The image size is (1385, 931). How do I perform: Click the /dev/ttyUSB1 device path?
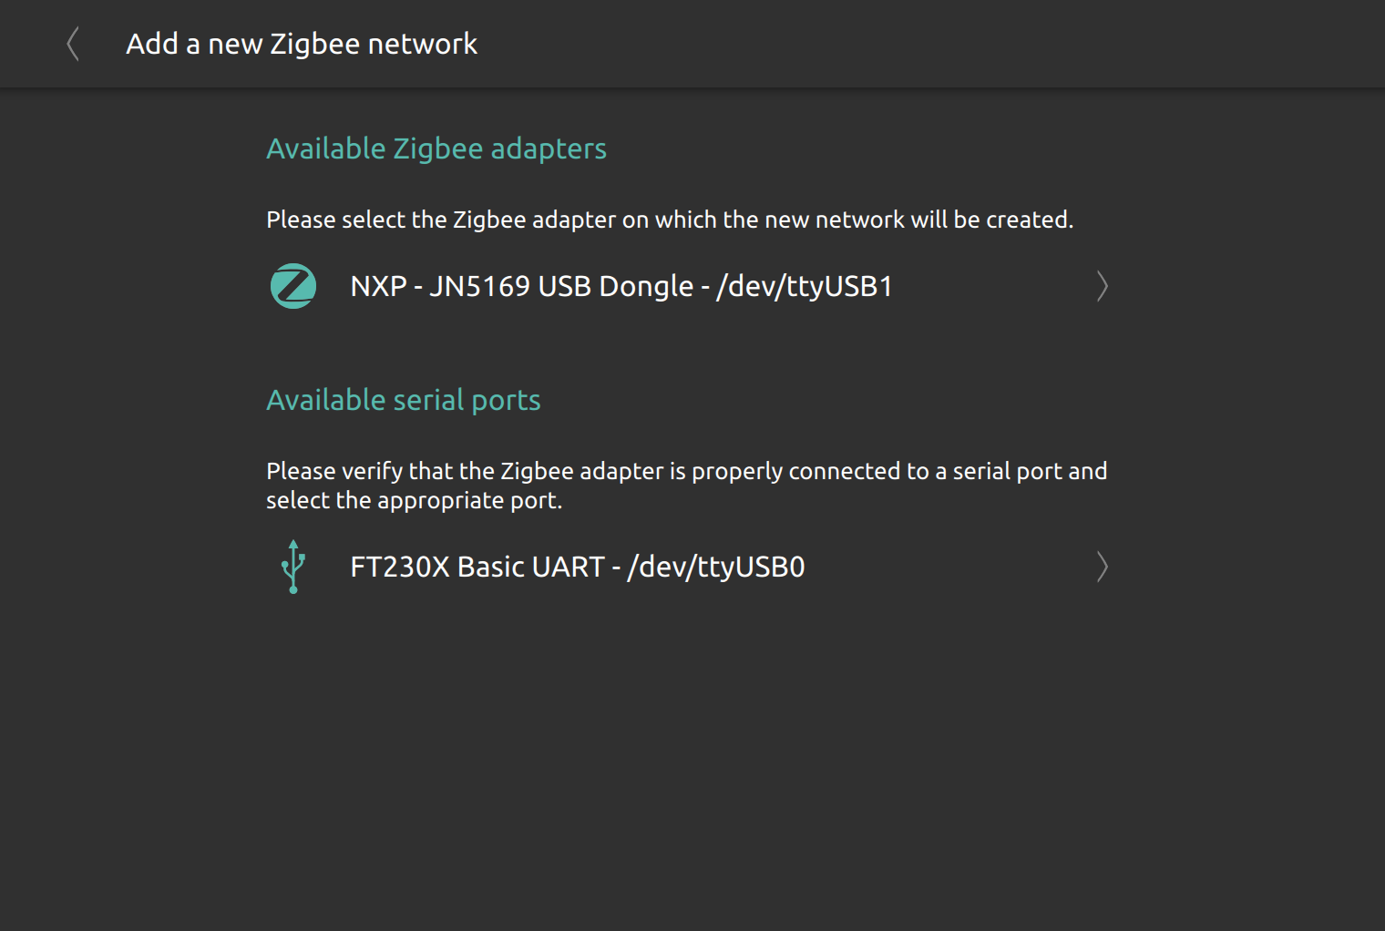point(805,286)
